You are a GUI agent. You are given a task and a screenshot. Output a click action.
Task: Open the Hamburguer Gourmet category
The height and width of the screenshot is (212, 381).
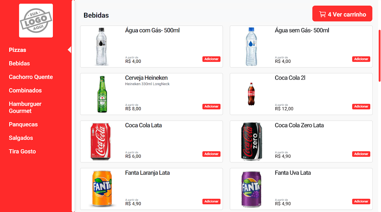click(25, 107)
